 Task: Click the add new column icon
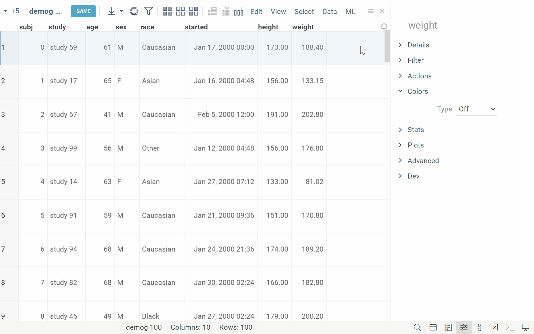[239, 11]
